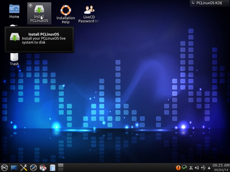Launch the round System Settings tools icon

33,168
